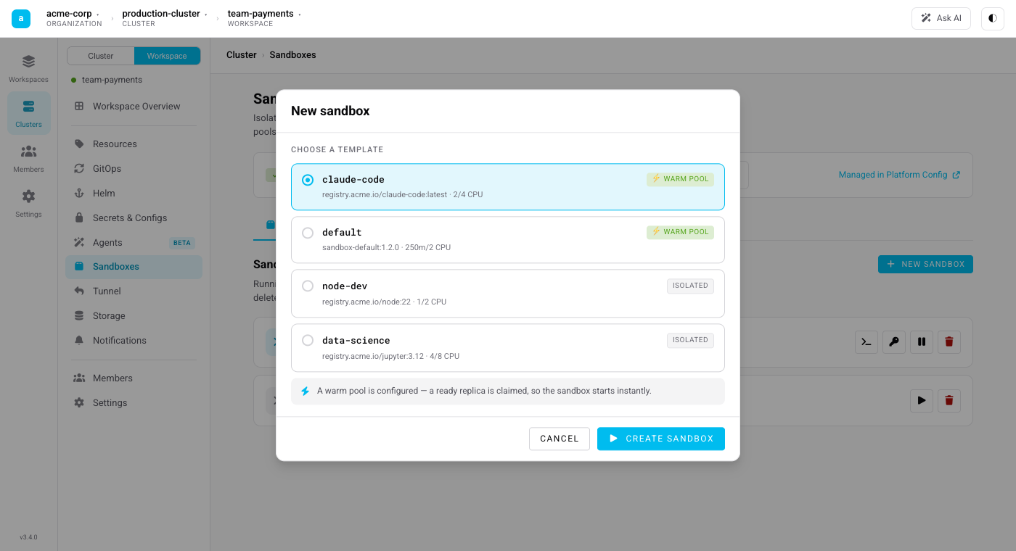
Task: Click the key icon button in sandbox row
Action: [x=894, y=341]
